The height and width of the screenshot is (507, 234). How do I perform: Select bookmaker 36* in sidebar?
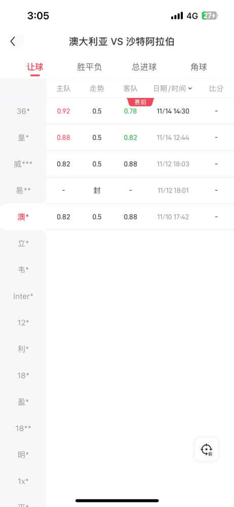tap(23, 111)
